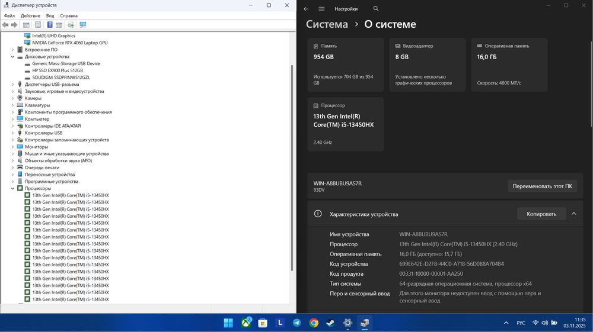
Task: Select Диспетчеры USB-разъема category
Action: [x=52, y=85]
